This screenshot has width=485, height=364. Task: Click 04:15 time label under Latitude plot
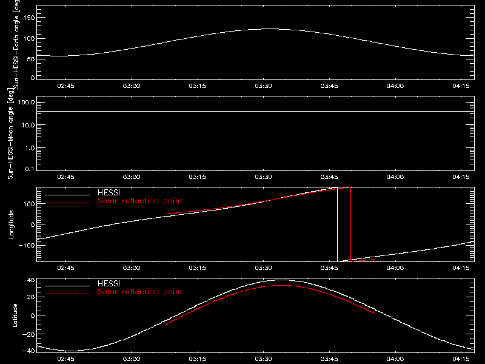click(461, 359)
